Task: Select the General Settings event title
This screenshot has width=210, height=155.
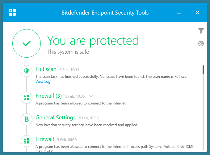Action: [56, 117]
